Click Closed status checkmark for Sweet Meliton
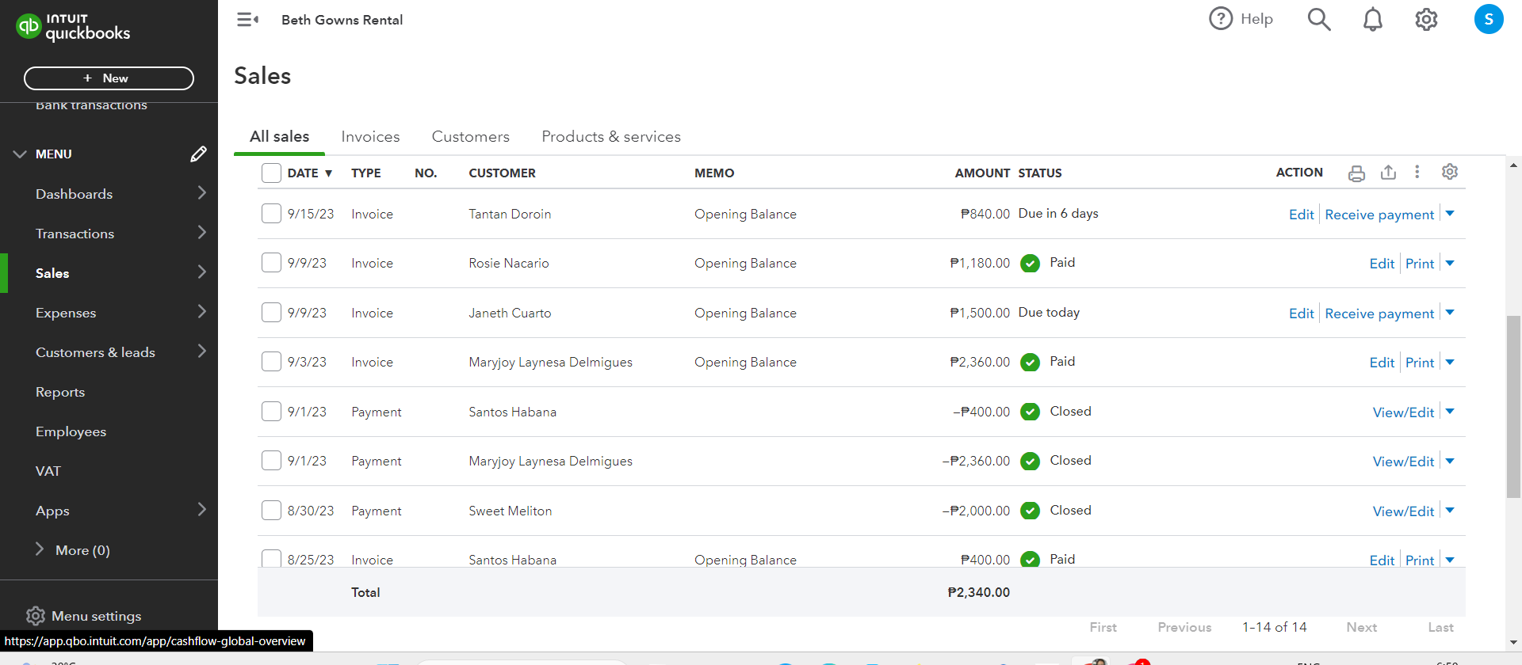The image size is (1522, 665). pos(1030,511)
